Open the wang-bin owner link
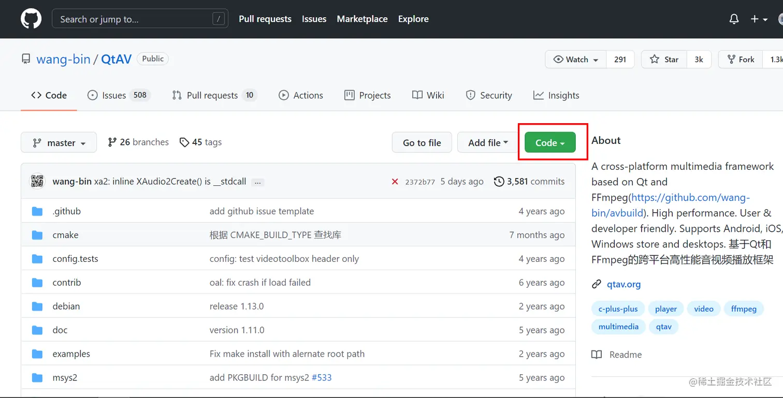Viewport: 783px width, 398px height. (x=63, y=59)
